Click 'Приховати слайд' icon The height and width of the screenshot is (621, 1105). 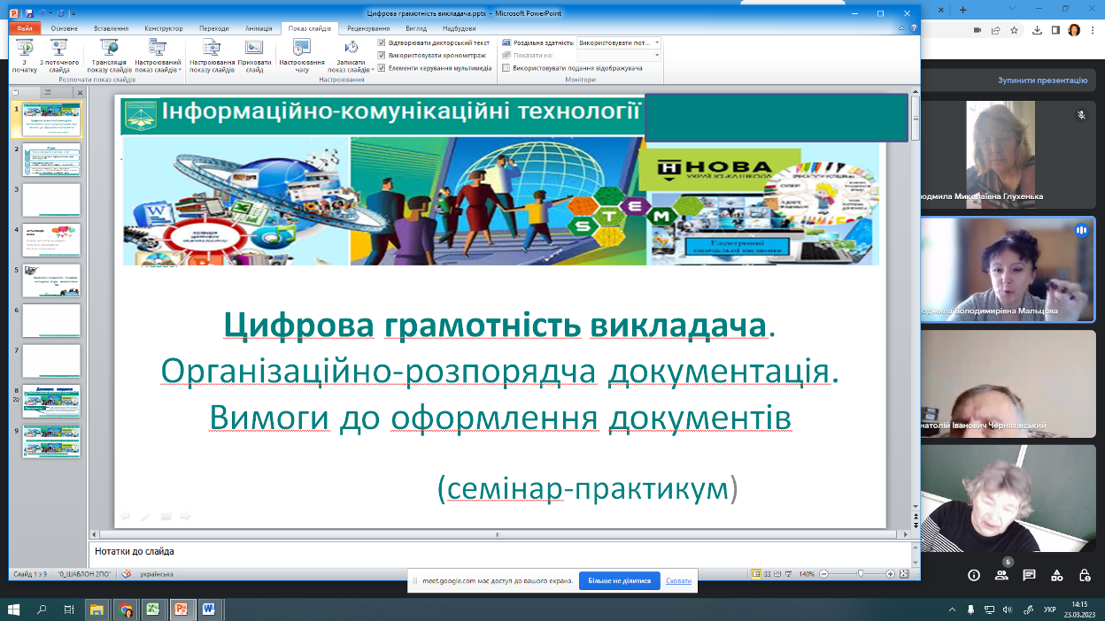[253, 53]
